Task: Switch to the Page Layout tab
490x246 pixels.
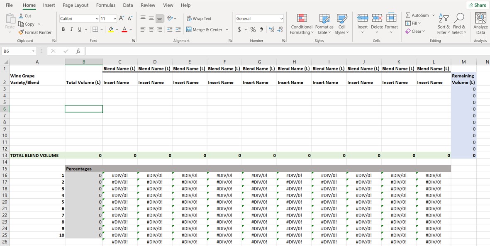Action: coord(76,5)
